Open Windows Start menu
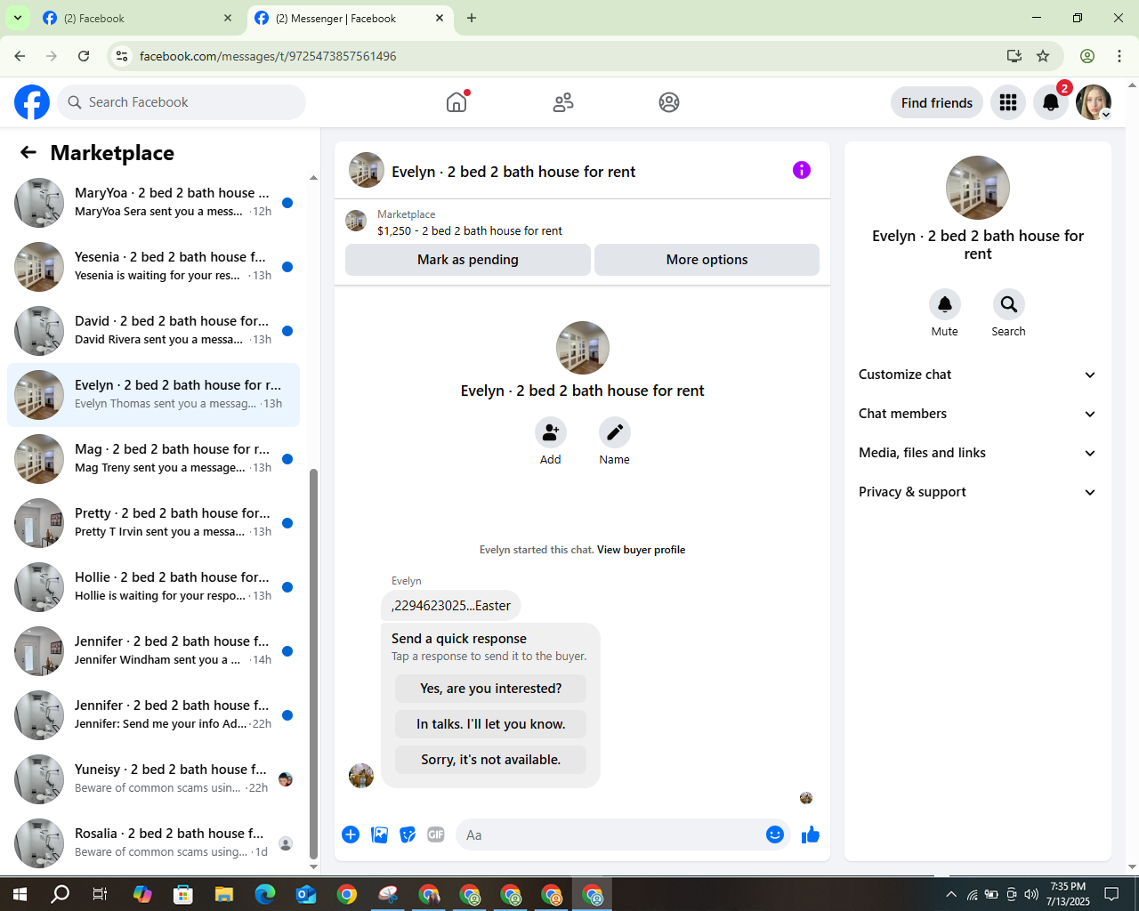This screenshot has height=911, width=1139. [20, 894]
